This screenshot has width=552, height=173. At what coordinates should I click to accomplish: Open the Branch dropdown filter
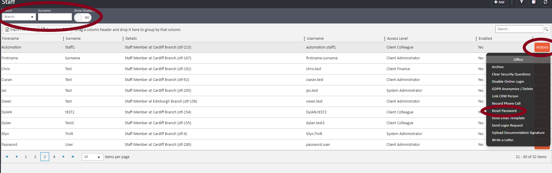coord(19,17)
